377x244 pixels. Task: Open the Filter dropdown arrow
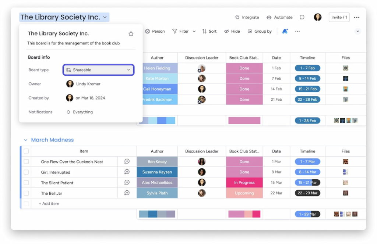194,31
